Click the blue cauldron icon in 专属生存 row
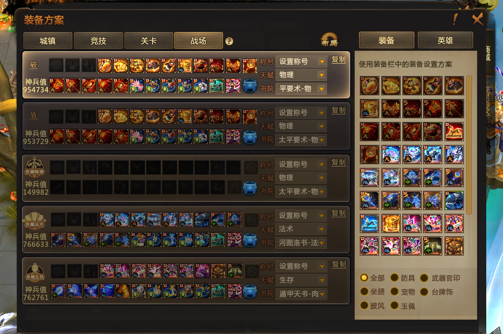Image resolution: width=503 pixels, height=334 pixels. [x=250, y=291]
